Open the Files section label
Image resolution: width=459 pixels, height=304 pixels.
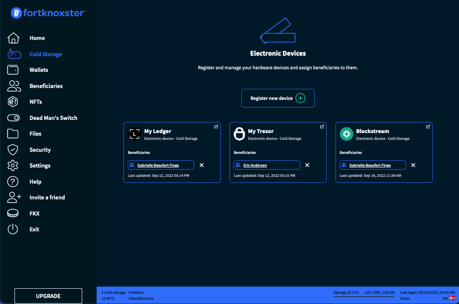click(35, 134)
